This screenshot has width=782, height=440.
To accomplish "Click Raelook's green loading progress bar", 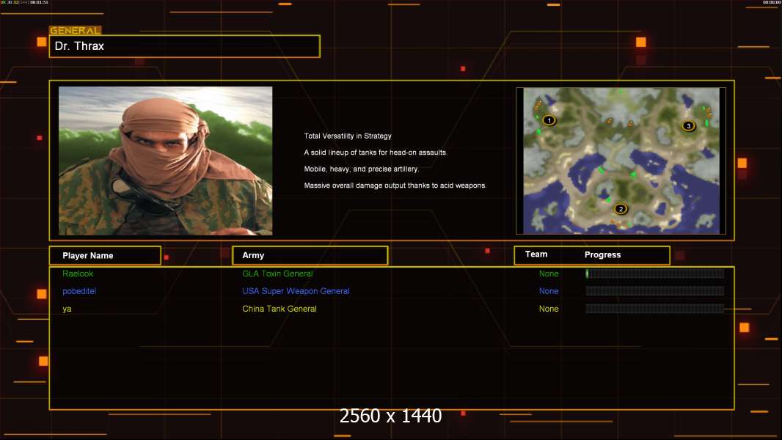I will (654, 274).
